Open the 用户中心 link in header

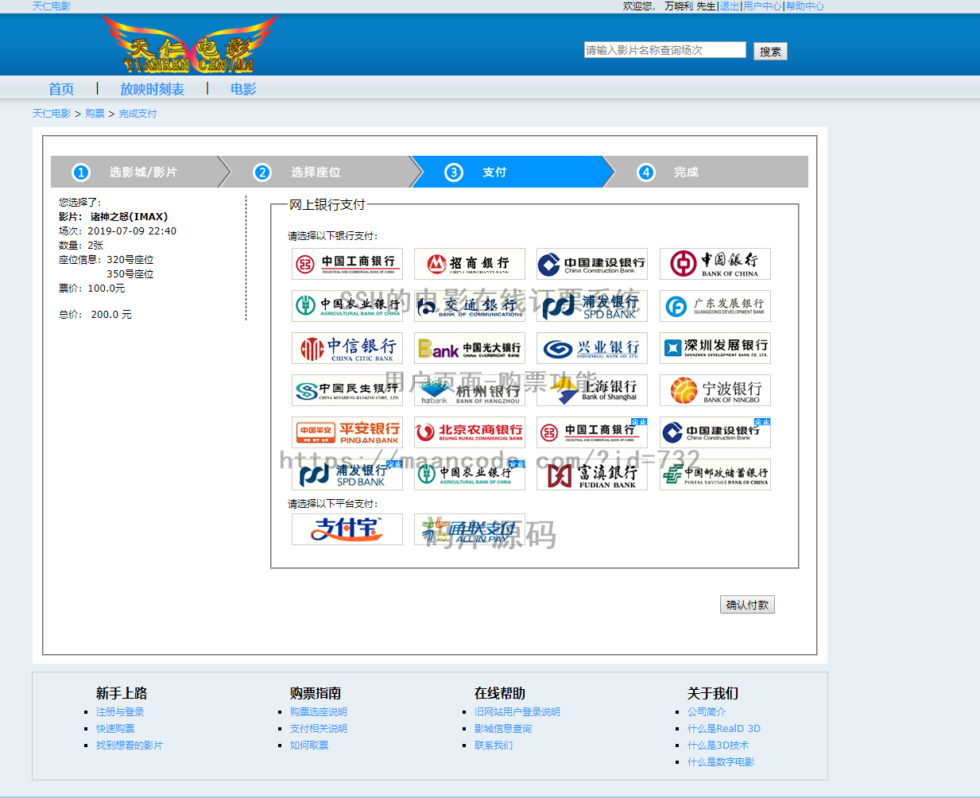(763, 6)
